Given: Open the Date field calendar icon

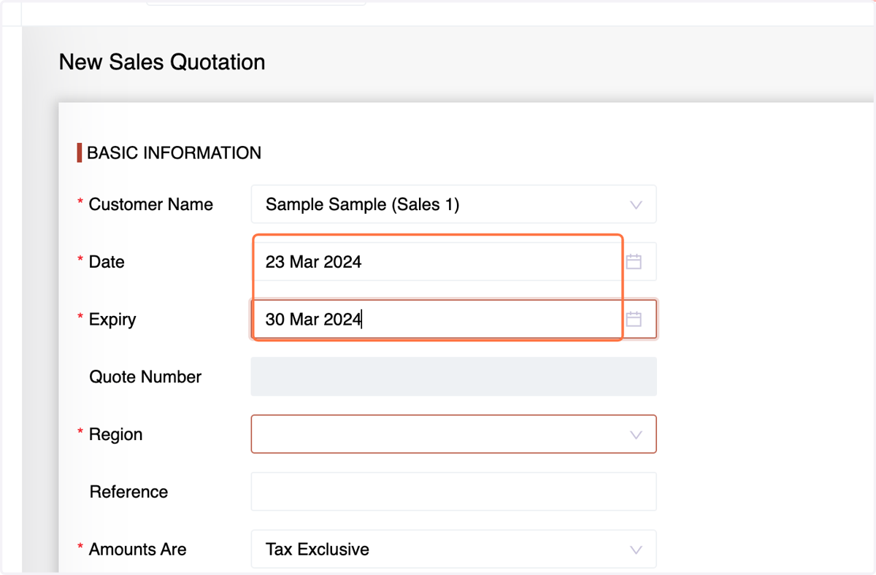Looking at the screenshot, I should tap(634, 262).
